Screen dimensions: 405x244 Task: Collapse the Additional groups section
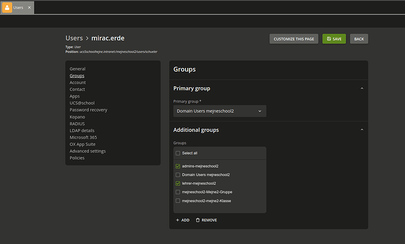pyautogui.click(x=362, y=130)
